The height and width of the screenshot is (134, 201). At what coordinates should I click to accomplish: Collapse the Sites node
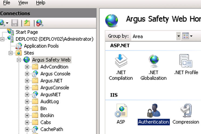[x=11, y=53]
